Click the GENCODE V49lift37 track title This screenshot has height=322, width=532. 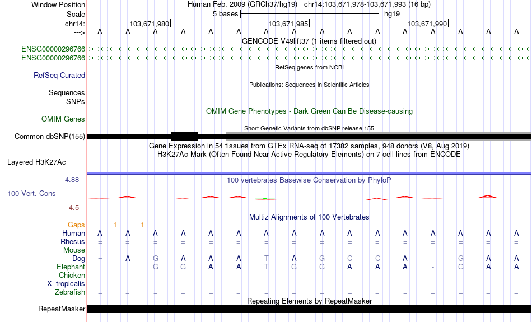tap(309, 41)
